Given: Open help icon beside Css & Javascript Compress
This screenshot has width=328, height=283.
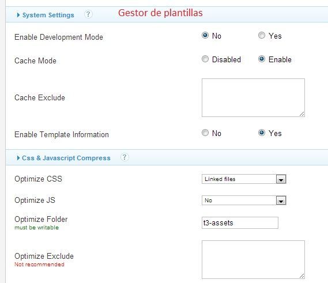Looking at the screenshot, I should coord(125,157).
